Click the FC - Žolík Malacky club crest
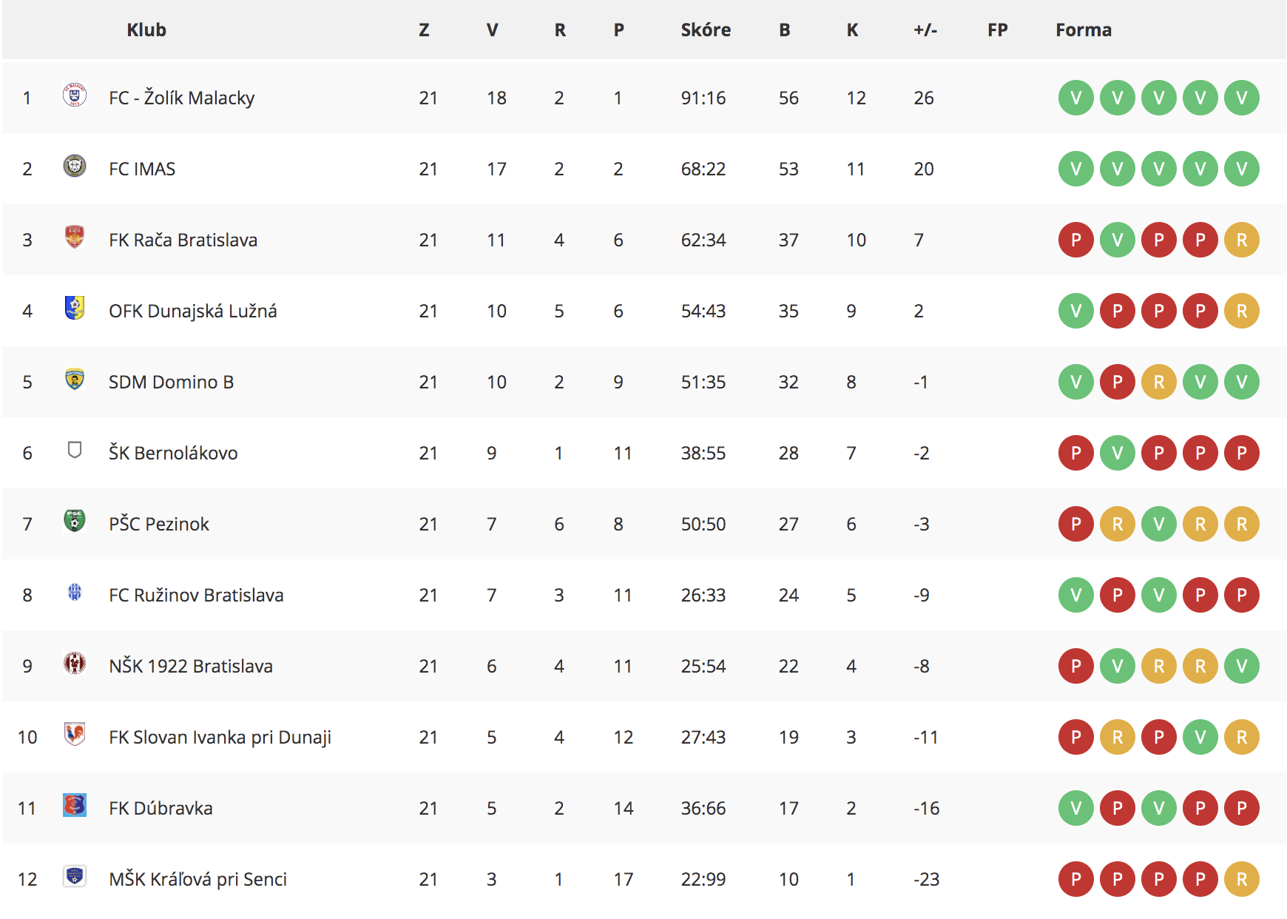 [x=75, y=95]
